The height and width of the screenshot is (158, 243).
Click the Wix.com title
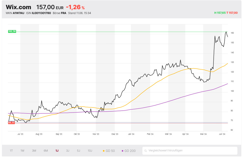click(18, 7)
